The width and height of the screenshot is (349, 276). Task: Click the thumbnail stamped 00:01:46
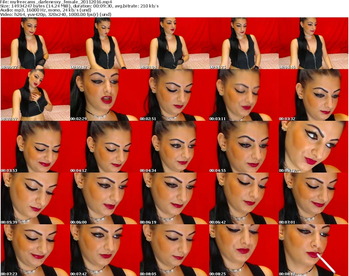click(x=314, y=43)
